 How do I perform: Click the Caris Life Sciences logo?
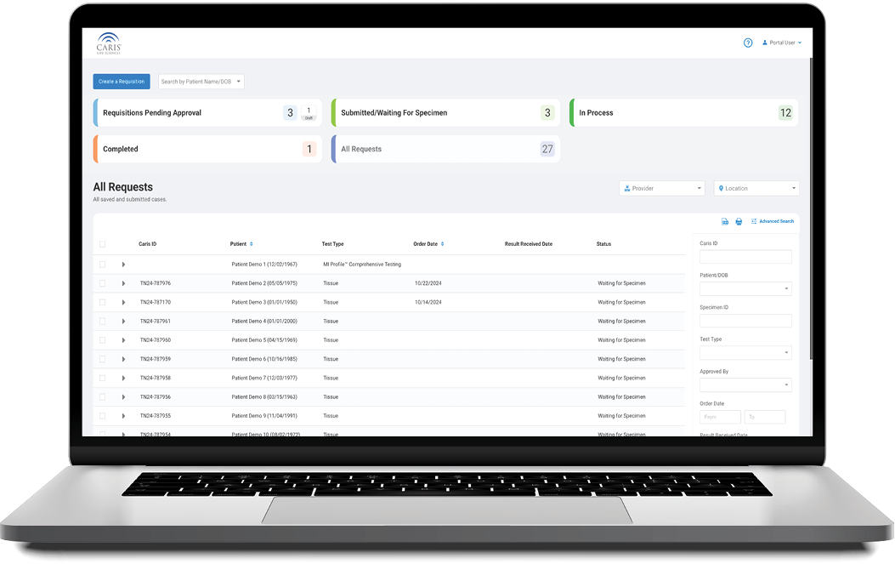(x=109, y=43)
